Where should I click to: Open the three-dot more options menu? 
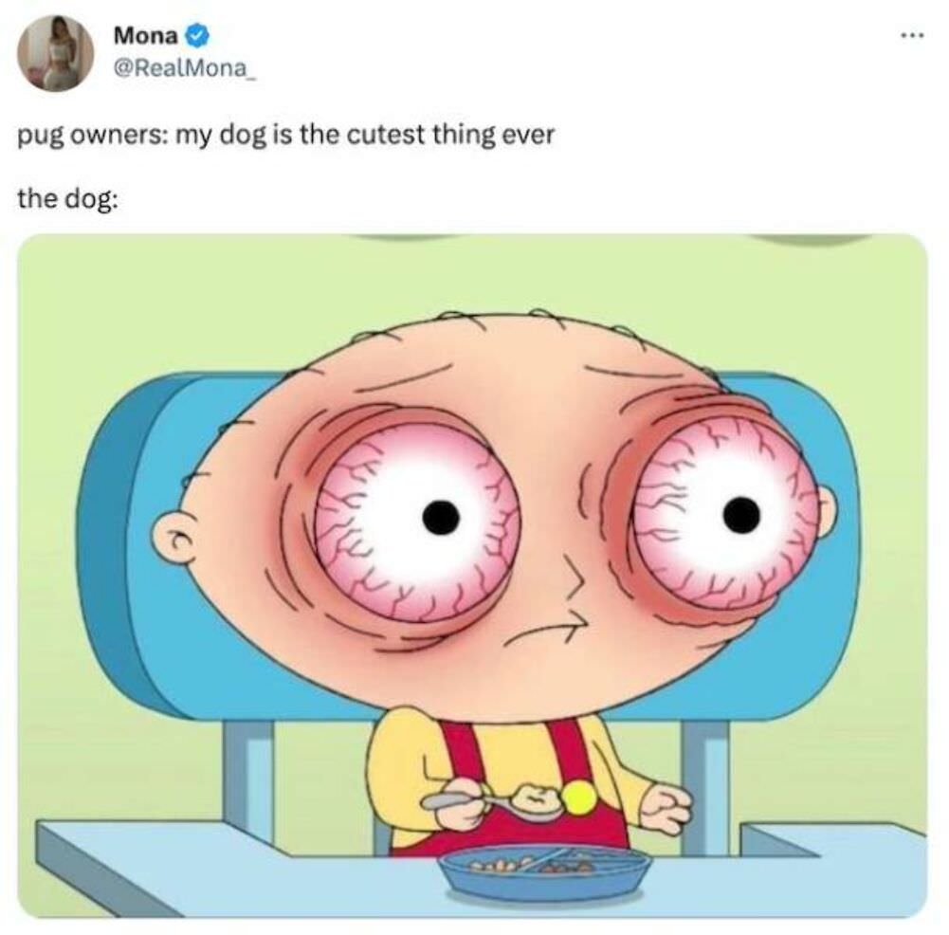[912, 36]
